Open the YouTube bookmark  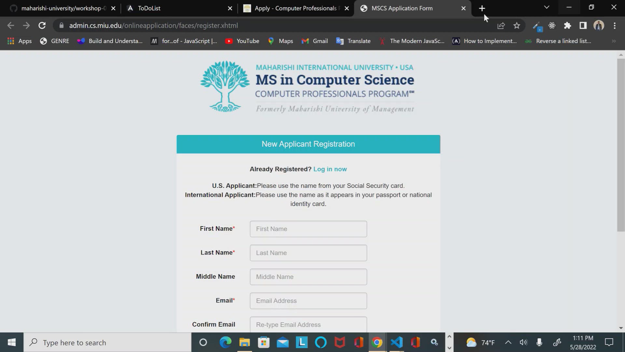pyautogui.click(x=242, y=41)
